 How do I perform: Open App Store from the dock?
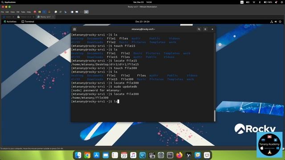point(96,155)
